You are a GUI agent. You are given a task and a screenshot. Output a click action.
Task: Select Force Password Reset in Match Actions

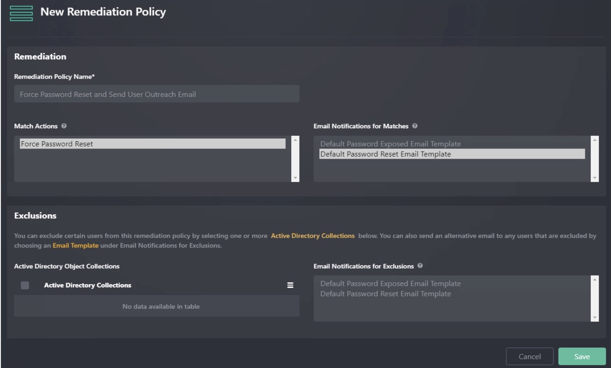[153, 144]
